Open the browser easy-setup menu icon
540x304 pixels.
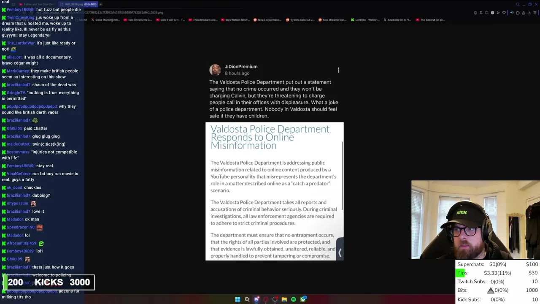535,13
